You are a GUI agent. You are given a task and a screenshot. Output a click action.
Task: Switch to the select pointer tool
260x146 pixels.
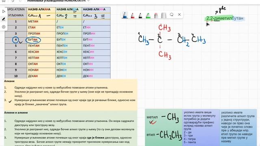pos(4,11)
